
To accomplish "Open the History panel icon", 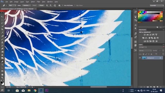I will pyautogui.click(x=136, y=12).
